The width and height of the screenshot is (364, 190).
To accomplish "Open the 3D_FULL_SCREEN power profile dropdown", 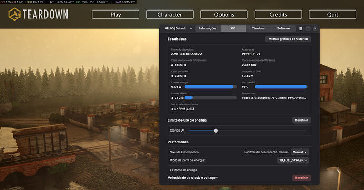I will click(x=293, y=161).
